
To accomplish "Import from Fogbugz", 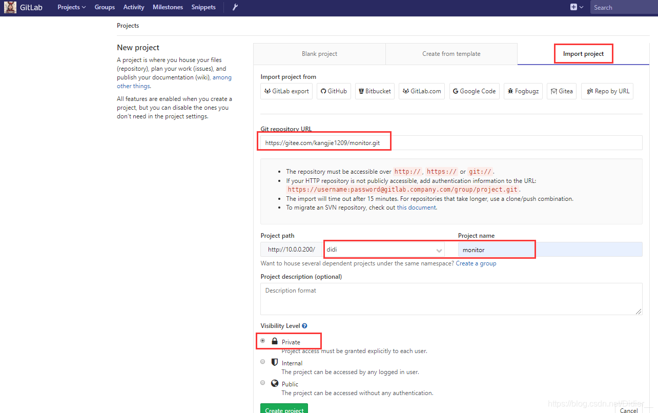I will click(x=523, y=91).
